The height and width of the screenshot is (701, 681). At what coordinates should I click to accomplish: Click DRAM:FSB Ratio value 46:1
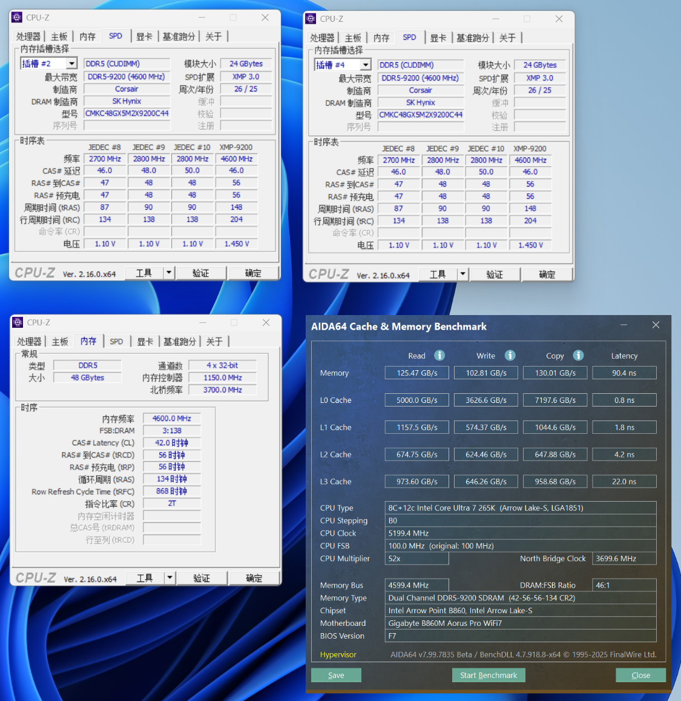click(x=624, y=585)
